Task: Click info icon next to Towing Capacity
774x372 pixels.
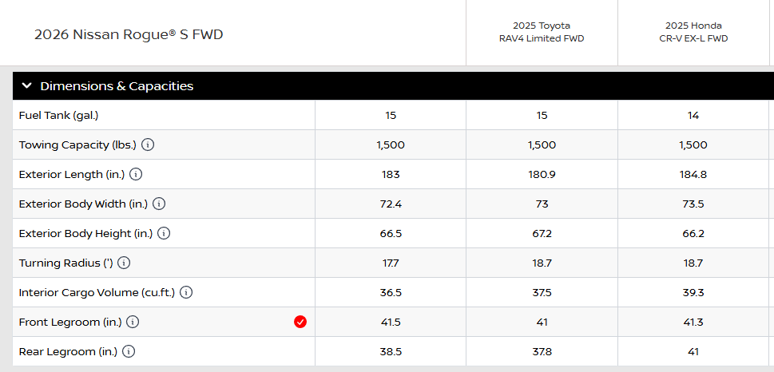Action: (148, 145)
